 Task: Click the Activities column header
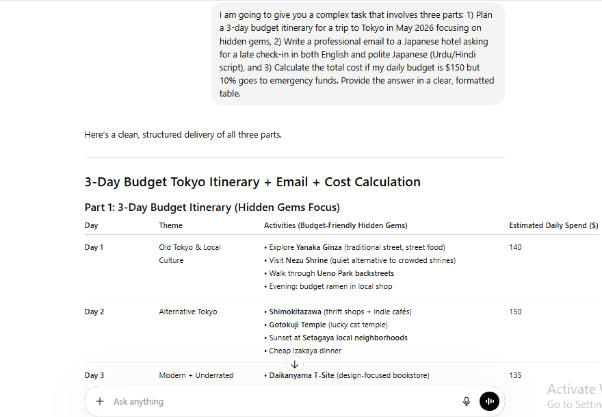(x=336, y=225)
